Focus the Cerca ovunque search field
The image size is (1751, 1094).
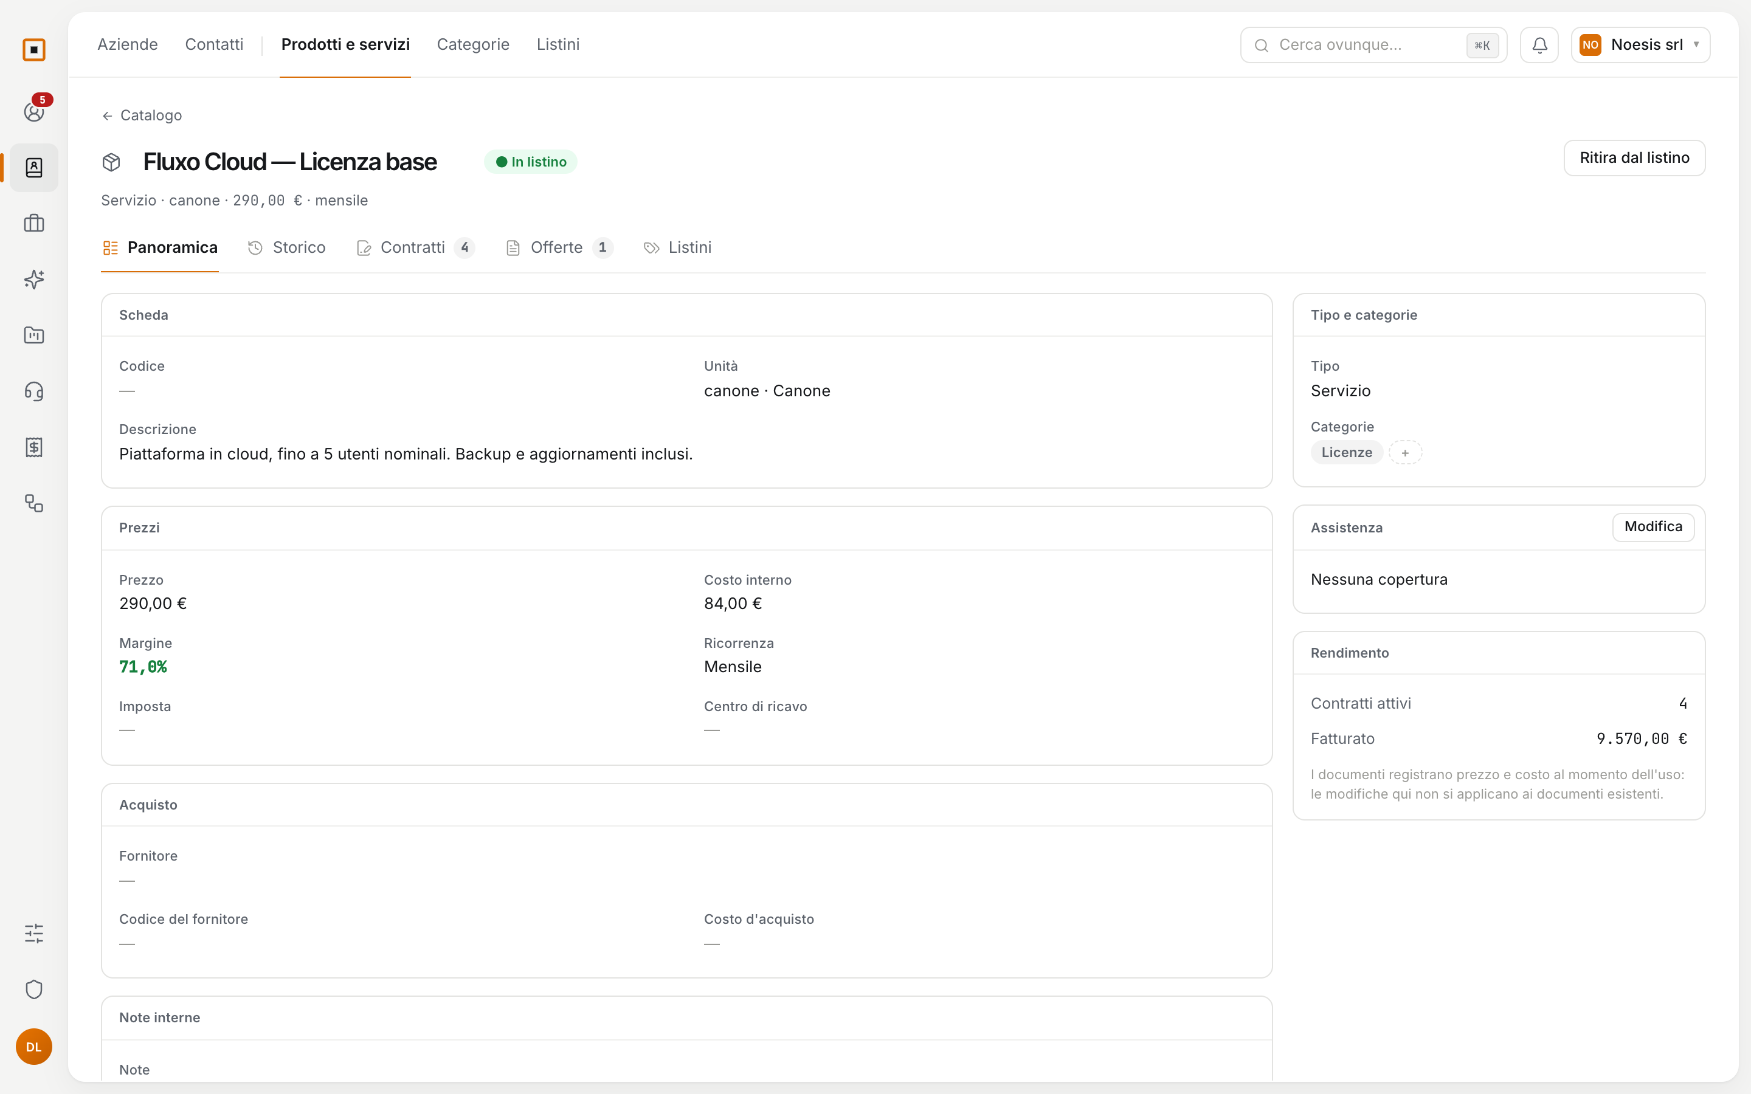pyautogui.click(x=1373, y=45)
